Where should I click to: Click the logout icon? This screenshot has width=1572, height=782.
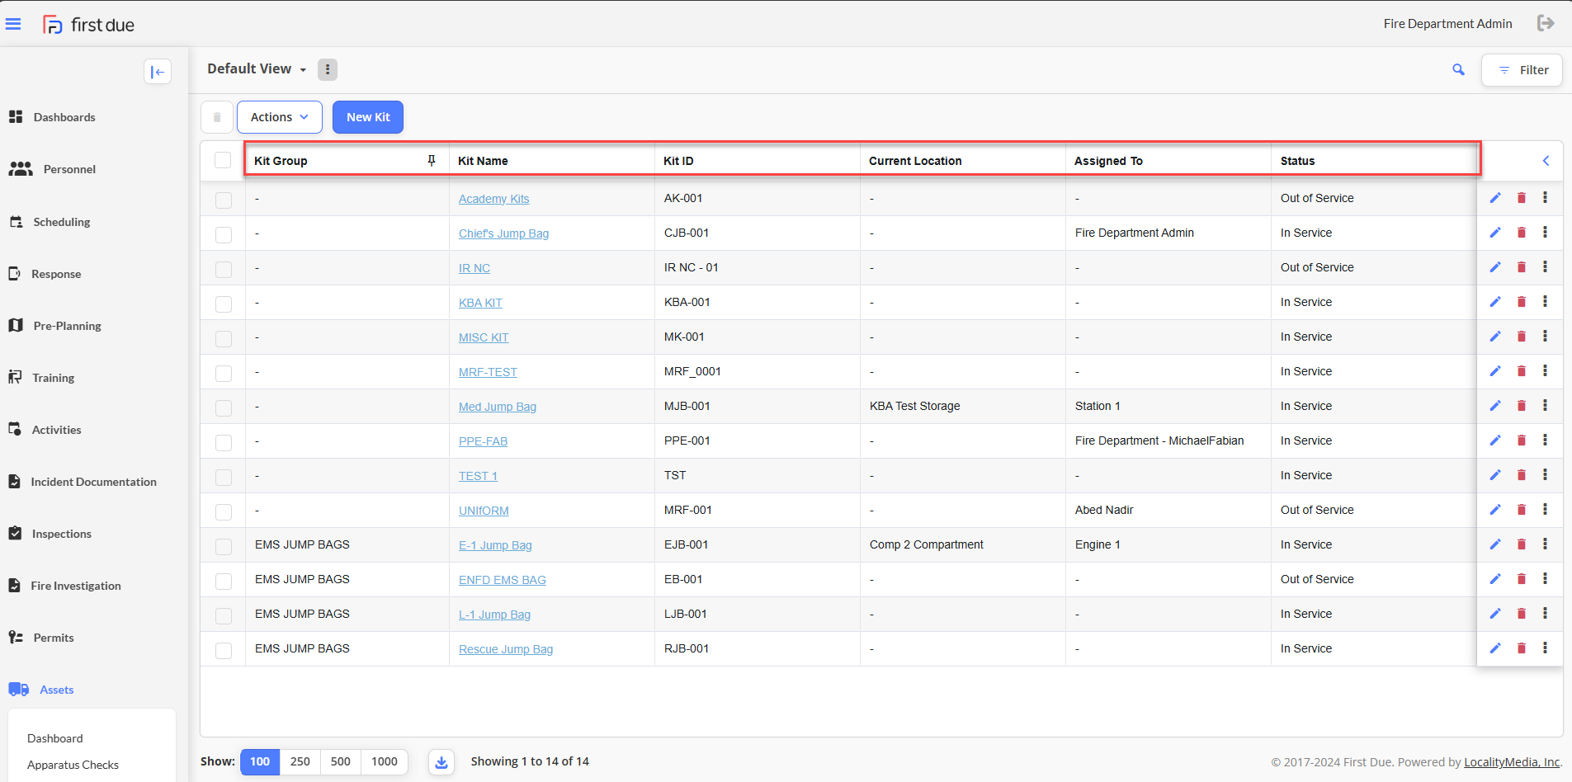[1546, 23]
